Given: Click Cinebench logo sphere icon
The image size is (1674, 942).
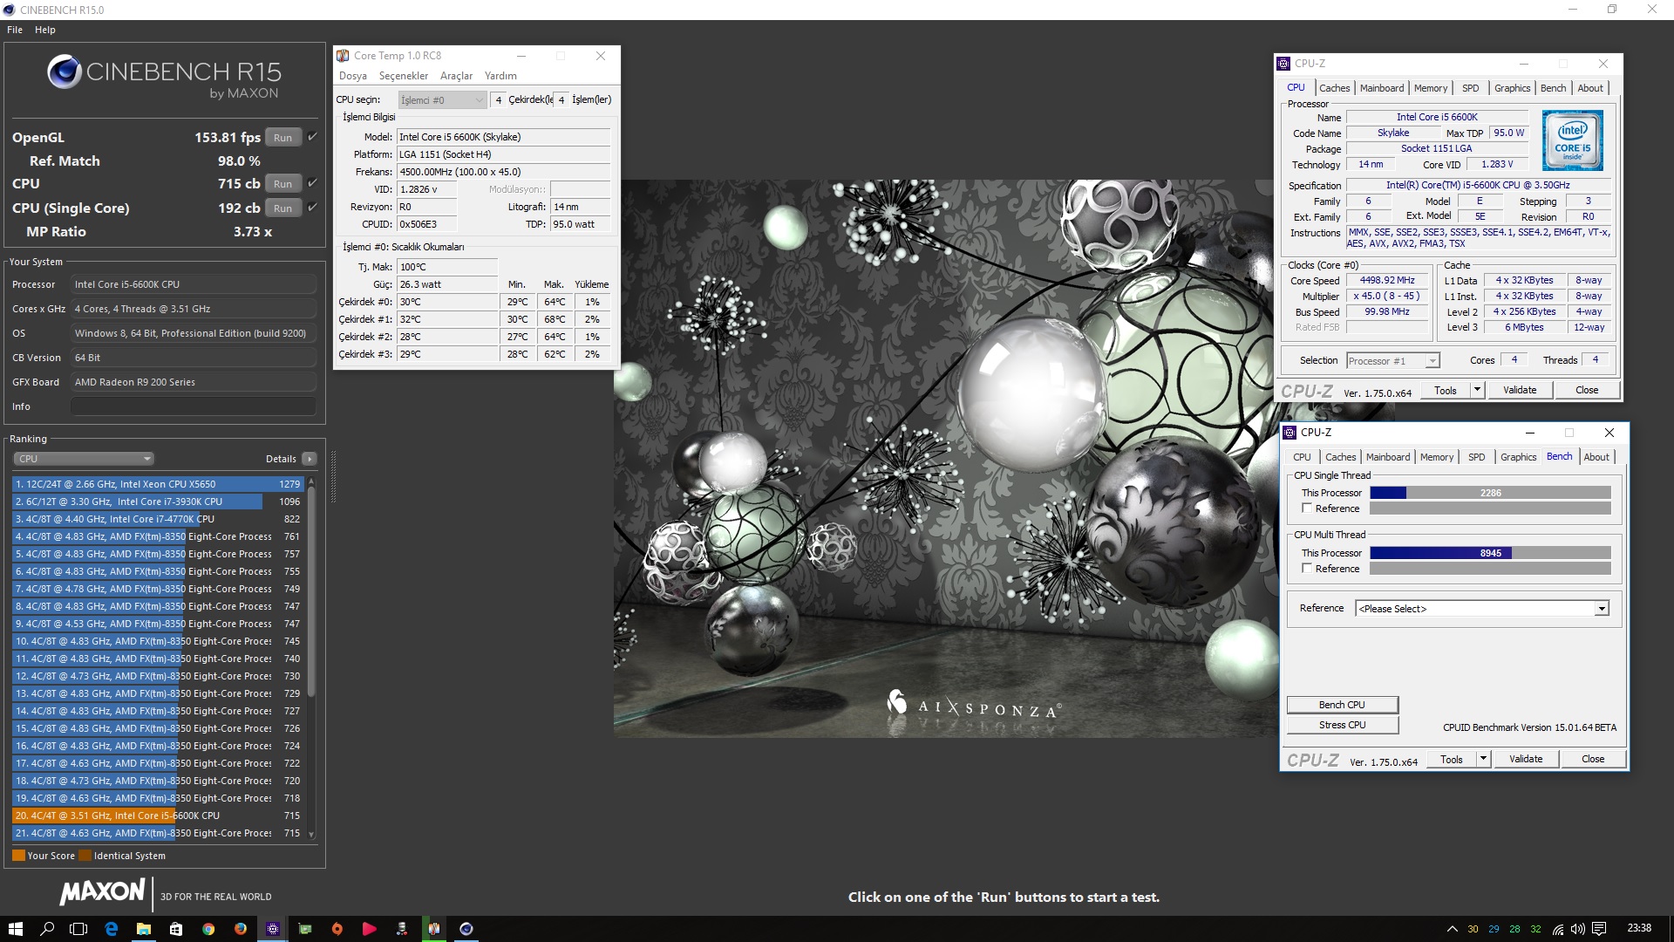Looking at the screenshot, I should point(65,72).
